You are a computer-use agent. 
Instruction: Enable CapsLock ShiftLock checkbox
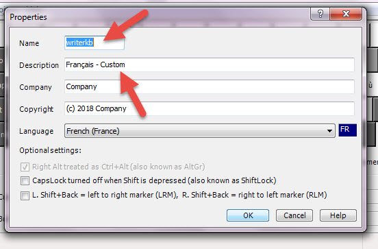25,180
